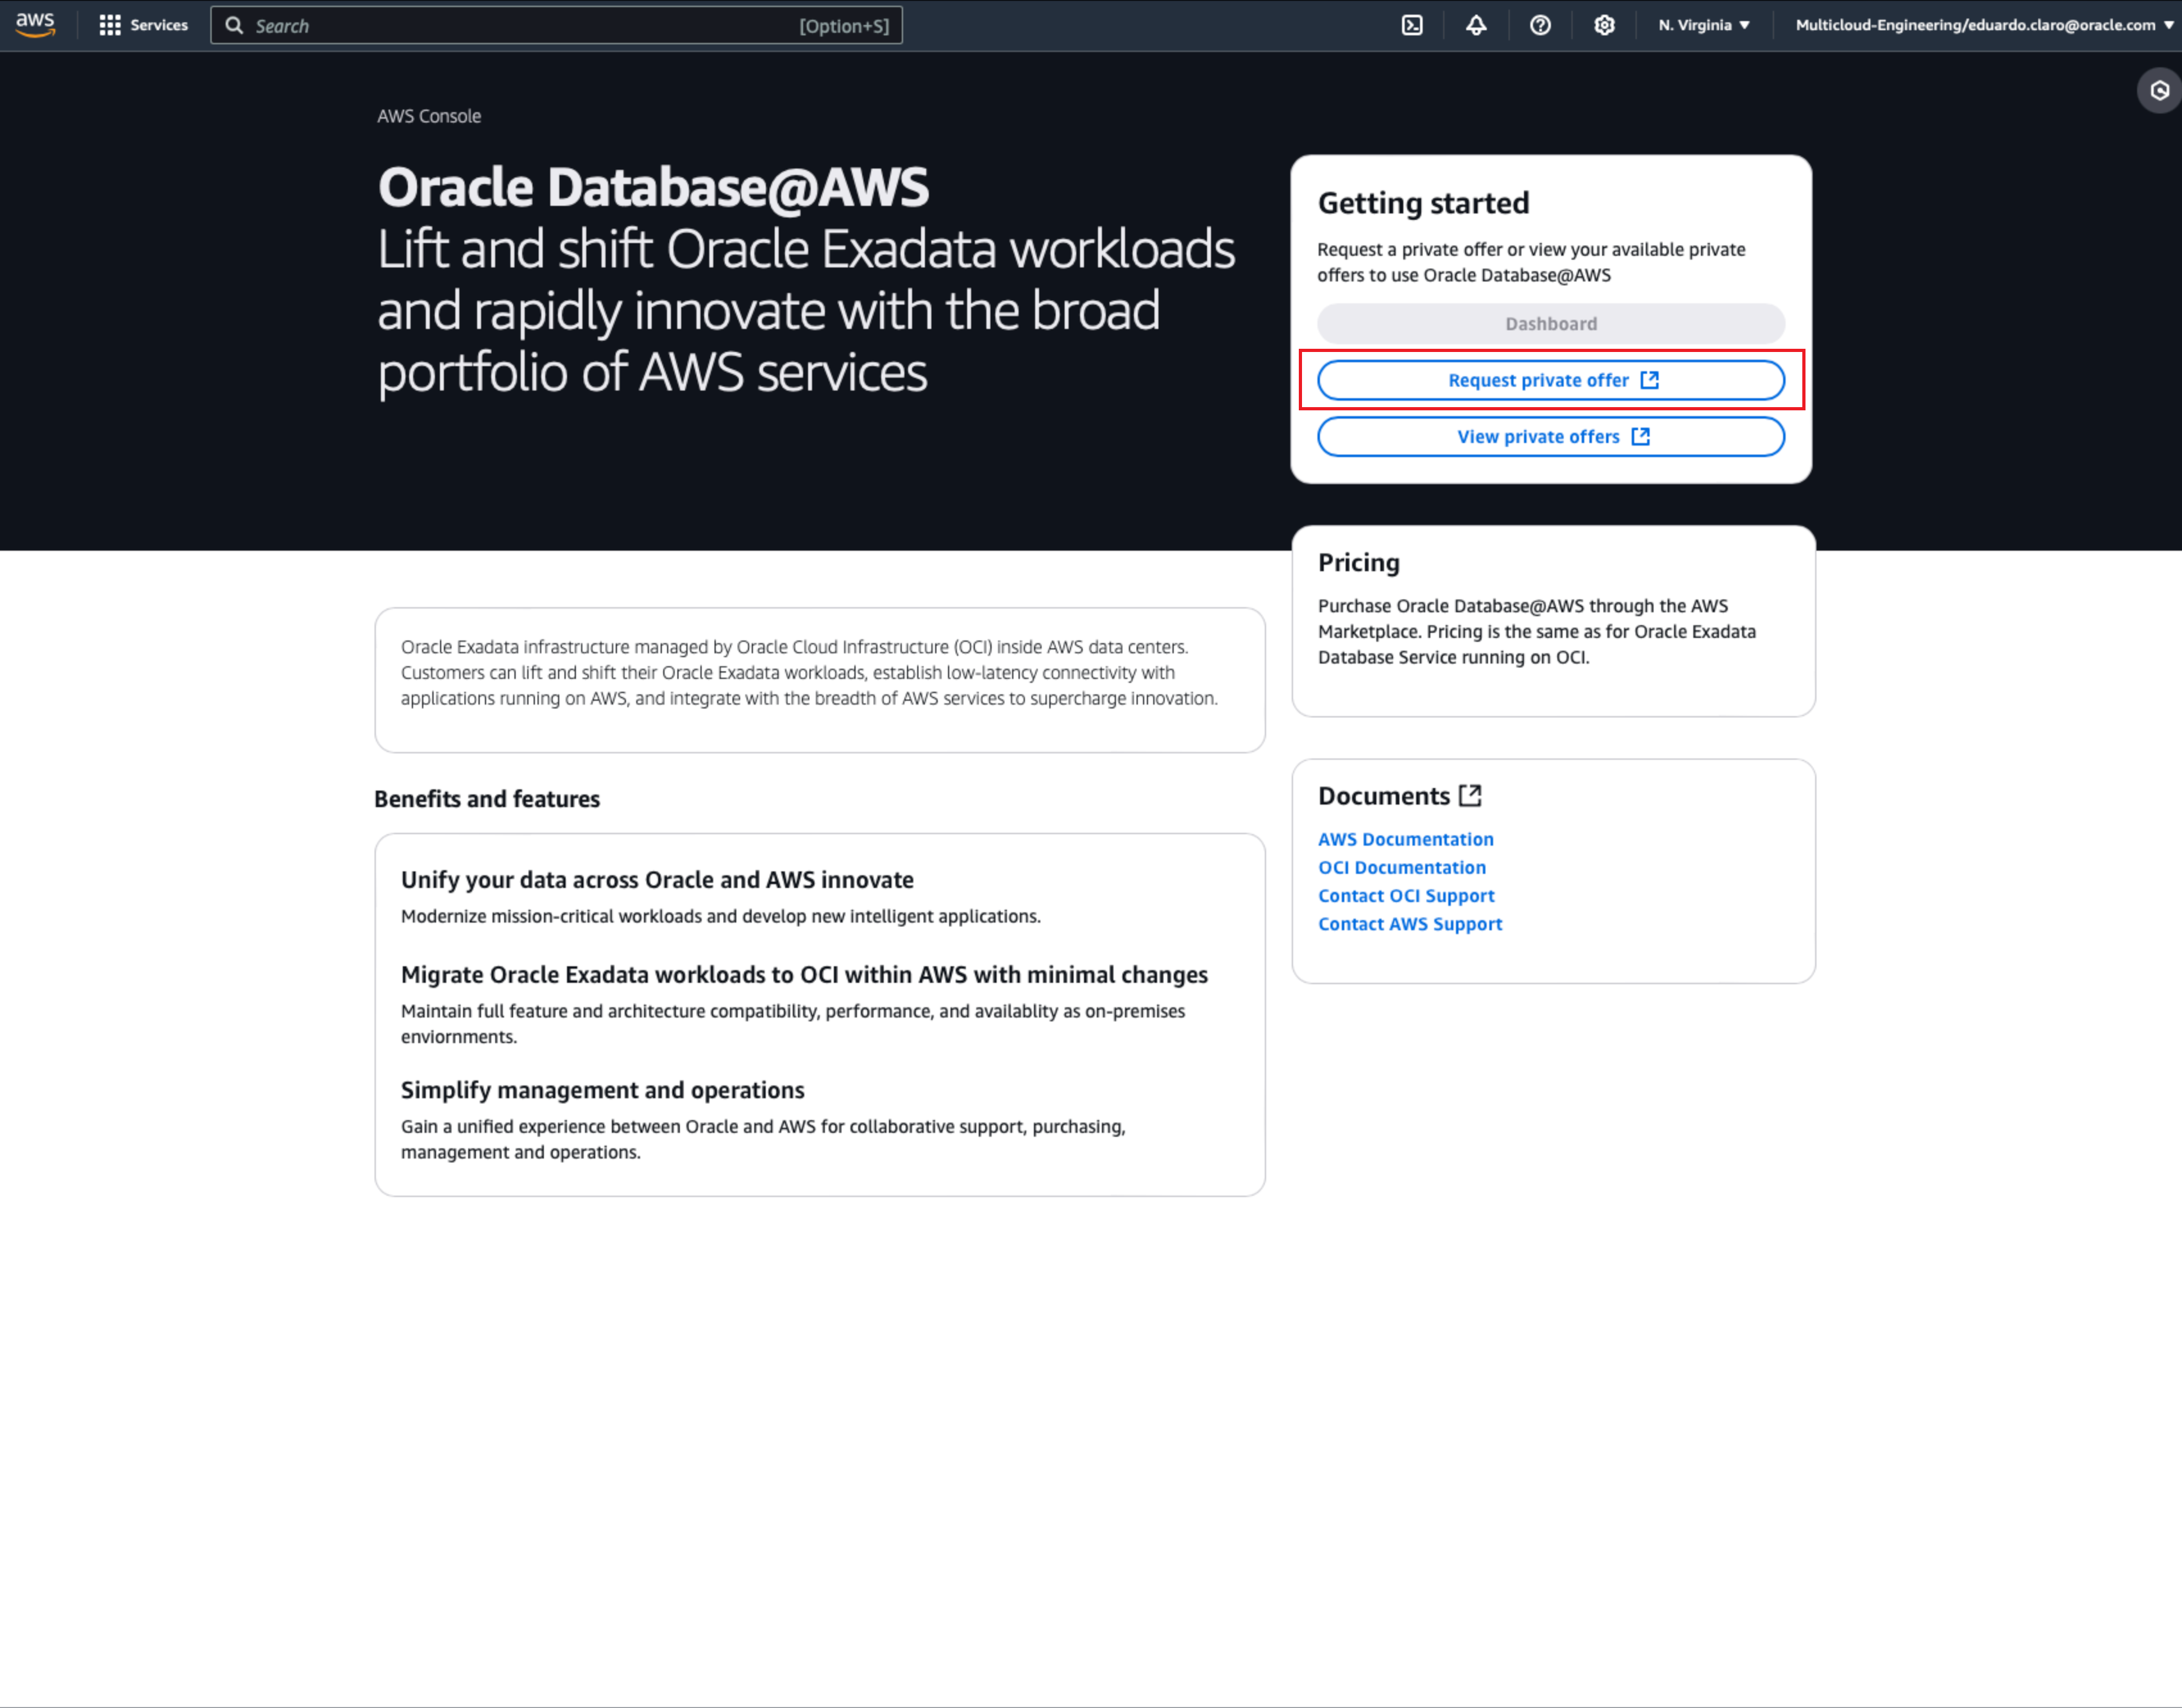Screen dimensions: 2182x1708
Task: Open the Amazon Q assistant hexagon icon
Action: coord(2158,90)
